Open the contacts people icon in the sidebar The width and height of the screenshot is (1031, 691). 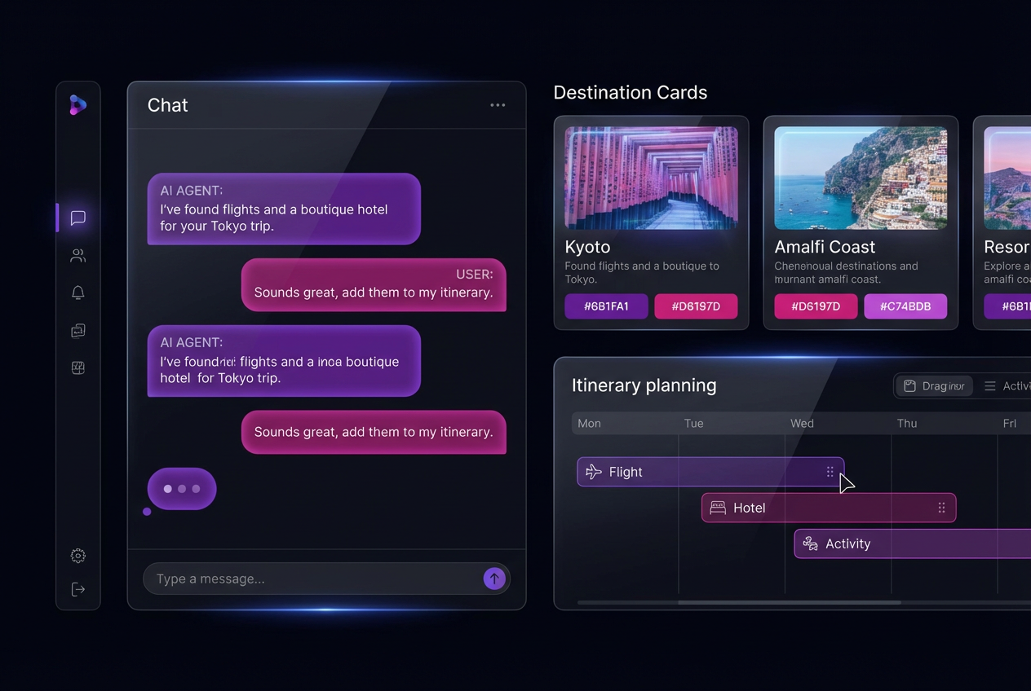78,256
